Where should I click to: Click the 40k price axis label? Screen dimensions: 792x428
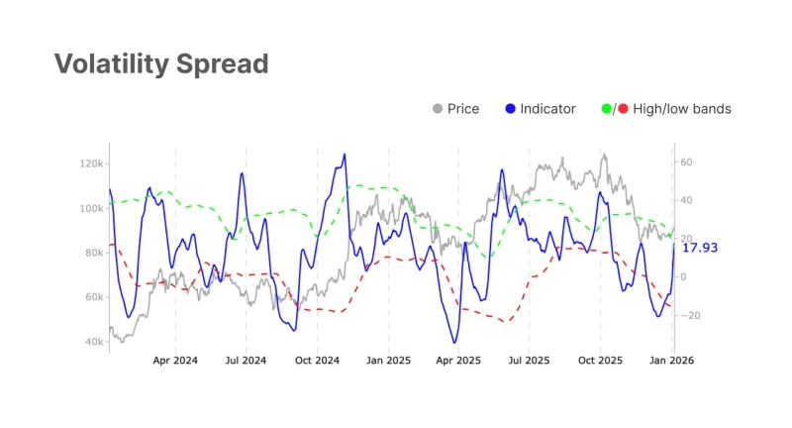(x=95, y=342)
